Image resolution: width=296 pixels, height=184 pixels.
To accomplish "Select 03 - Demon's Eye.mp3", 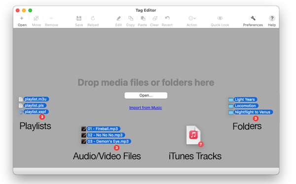I will (109, 141).
